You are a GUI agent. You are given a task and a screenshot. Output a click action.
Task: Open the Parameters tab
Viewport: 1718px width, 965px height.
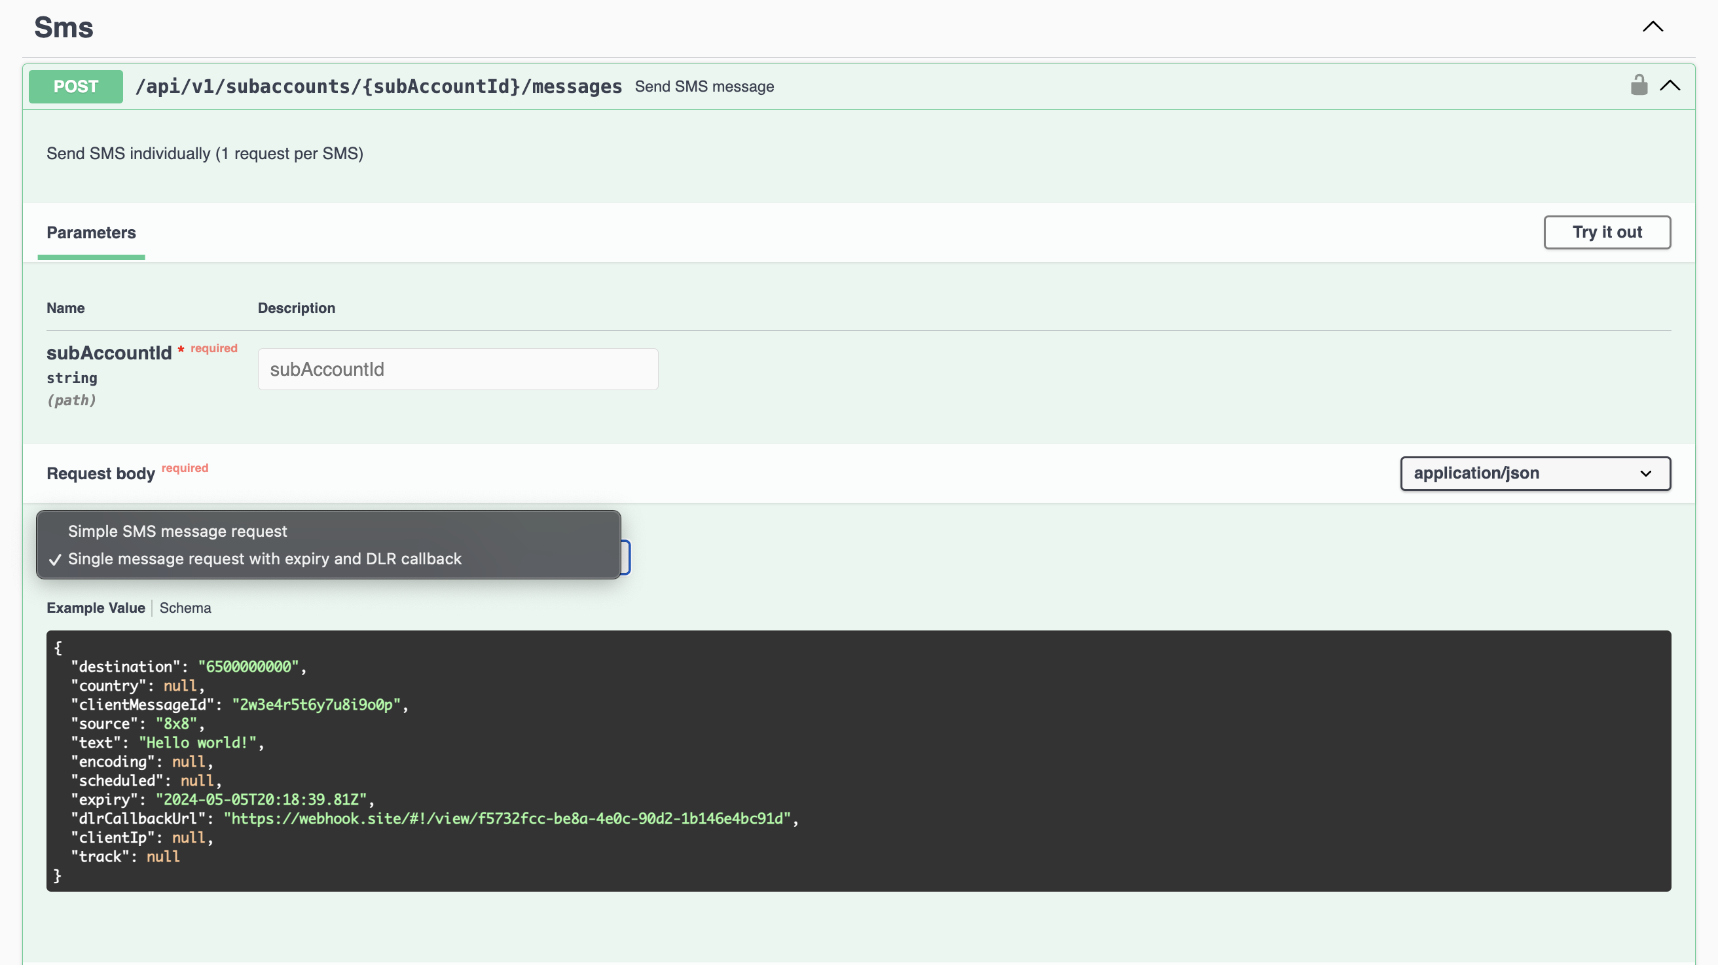(x=92, y=232)
